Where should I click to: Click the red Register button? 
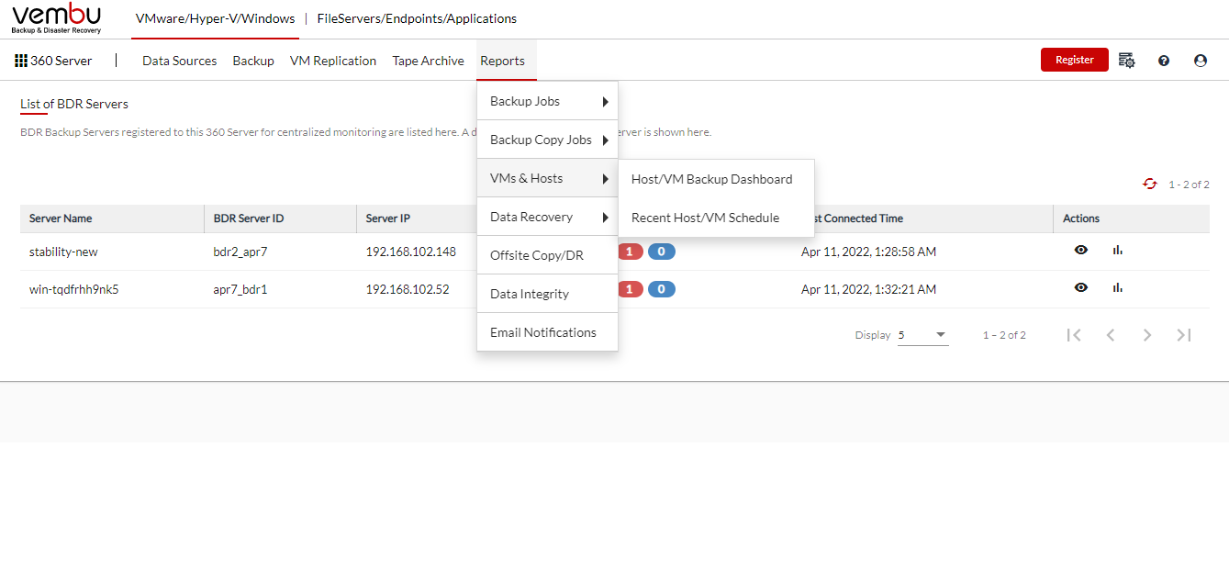1075,60
